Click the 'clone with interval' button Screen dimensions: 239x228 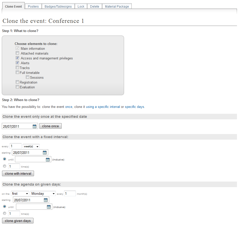tap(18, 173)
